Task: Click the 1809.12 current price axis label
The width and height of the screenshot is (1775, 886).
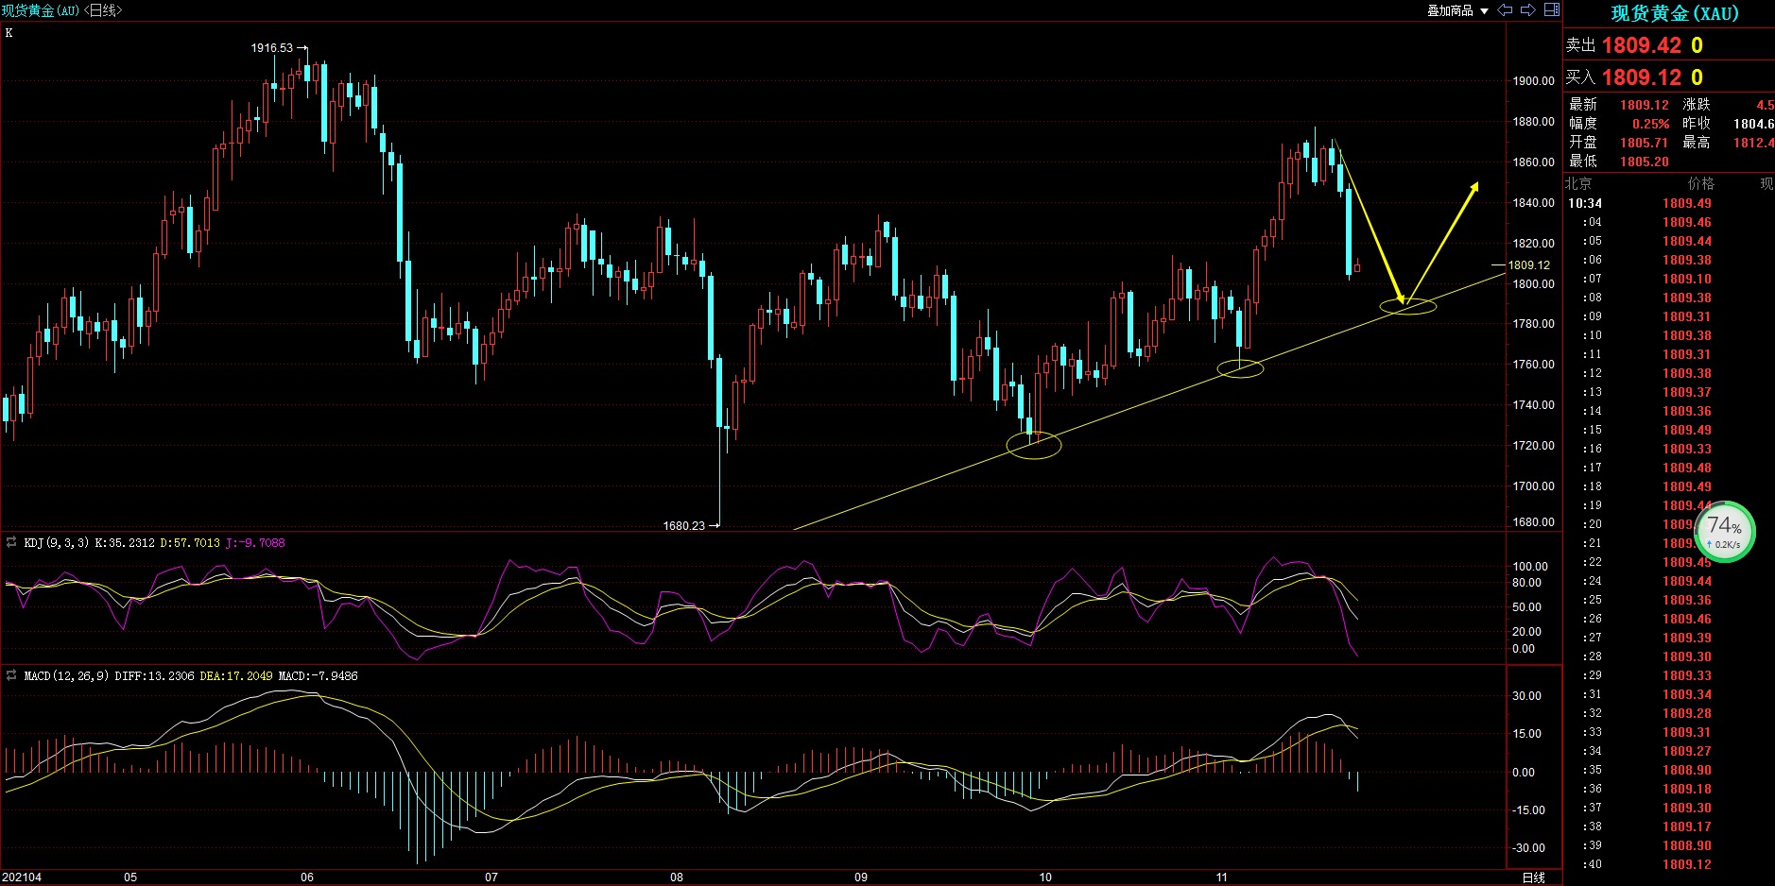Action: tap(1529, 265)
